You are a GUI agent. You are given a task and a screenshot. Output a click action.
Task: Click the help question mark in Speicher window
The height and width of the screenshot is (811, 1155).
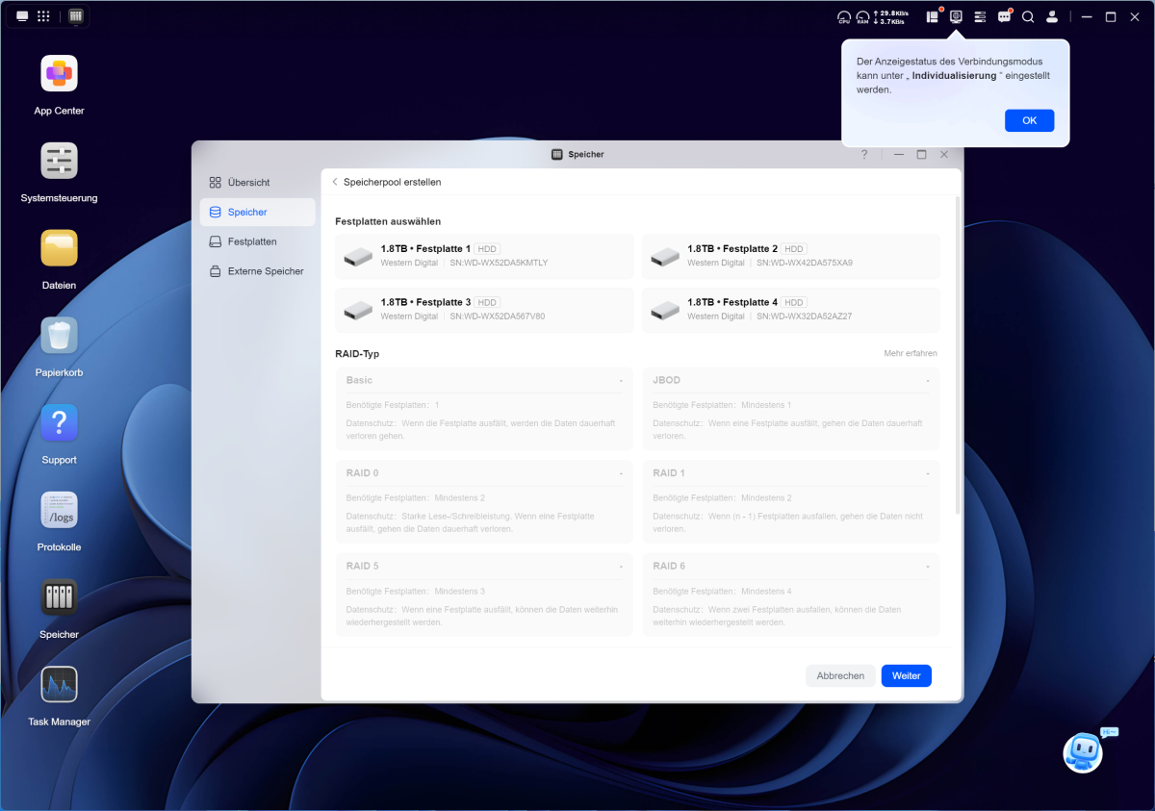(864, 154)
